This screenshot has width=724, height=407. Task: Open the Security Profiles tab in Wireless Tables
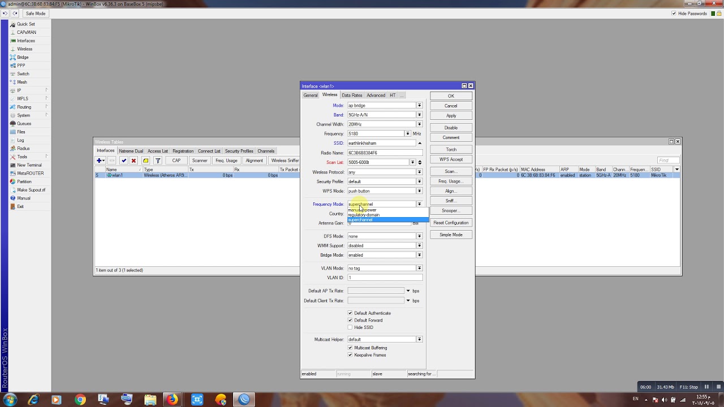(239, 151)
